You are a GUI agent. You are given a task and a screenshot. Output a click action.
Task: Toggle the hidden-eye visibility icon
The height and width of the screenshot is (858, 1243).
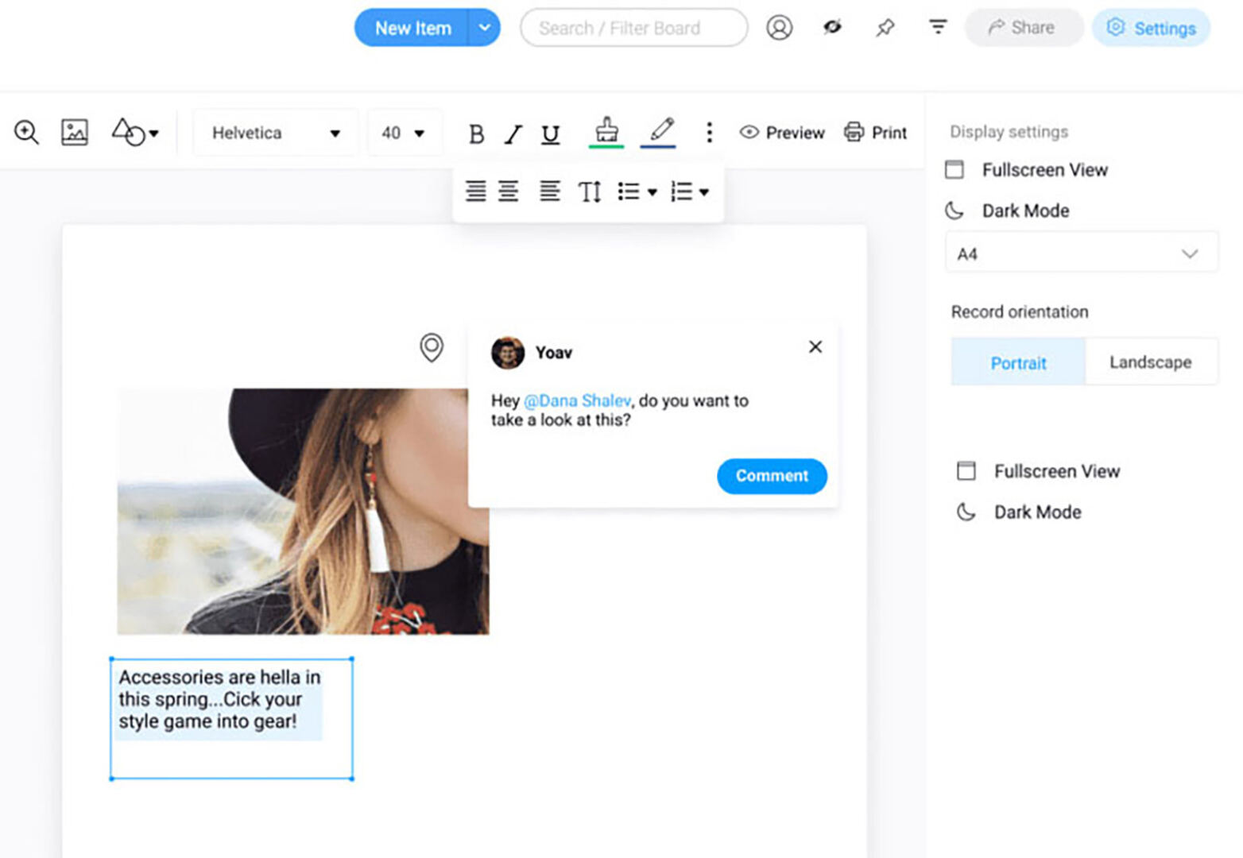(x=832, y=28)
